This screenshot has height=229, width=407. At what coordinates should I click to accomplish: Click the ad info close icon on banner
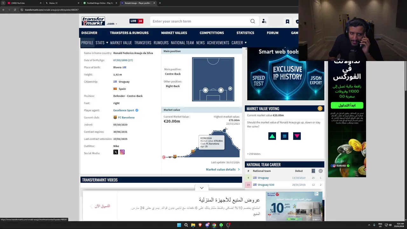[316, 194]
